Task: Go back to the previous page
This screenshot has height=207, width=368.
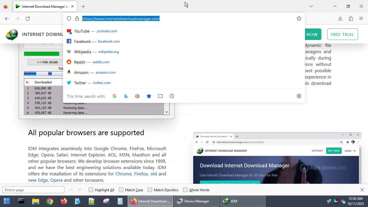Action: (7, 18)
